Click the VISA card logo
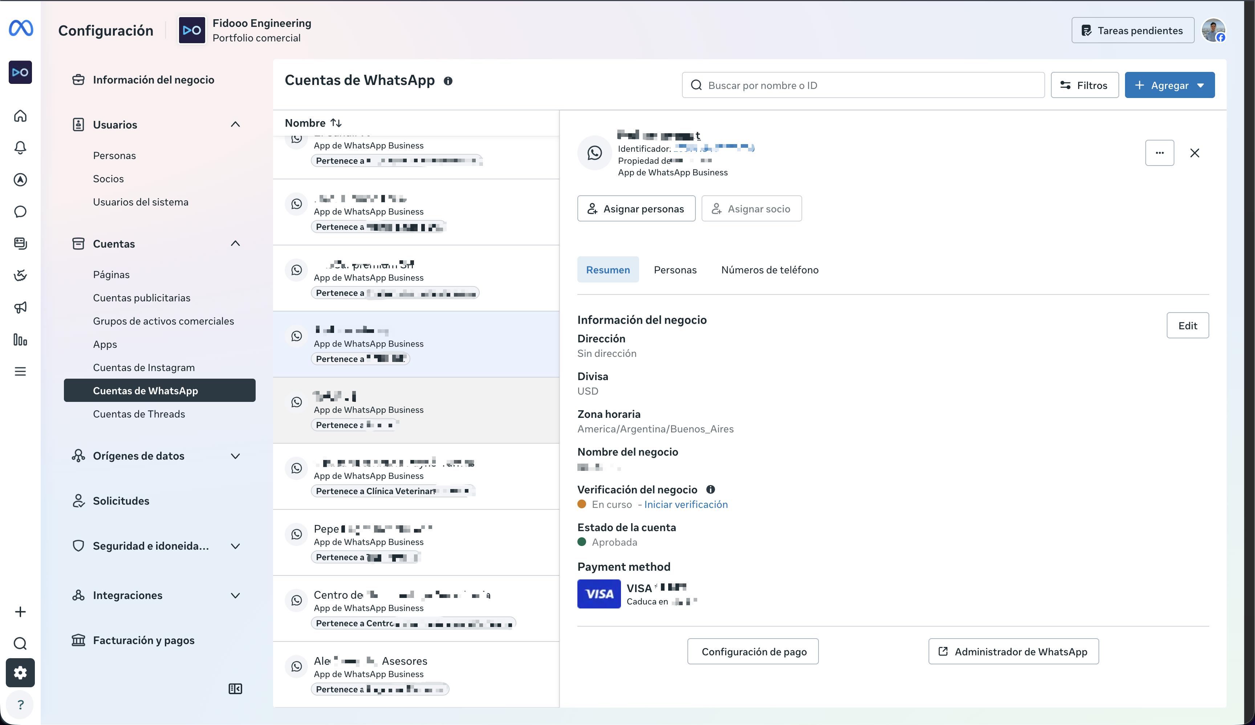 tap(598, 594)
